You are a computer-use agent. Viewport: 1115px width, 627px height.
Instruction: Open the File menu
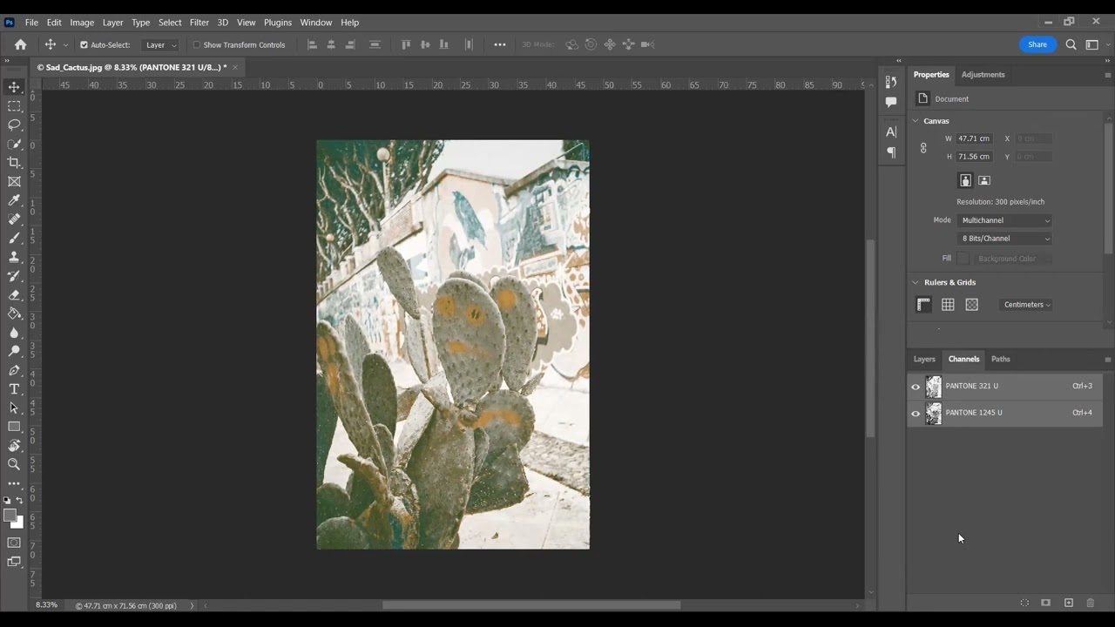click(31, 23)
